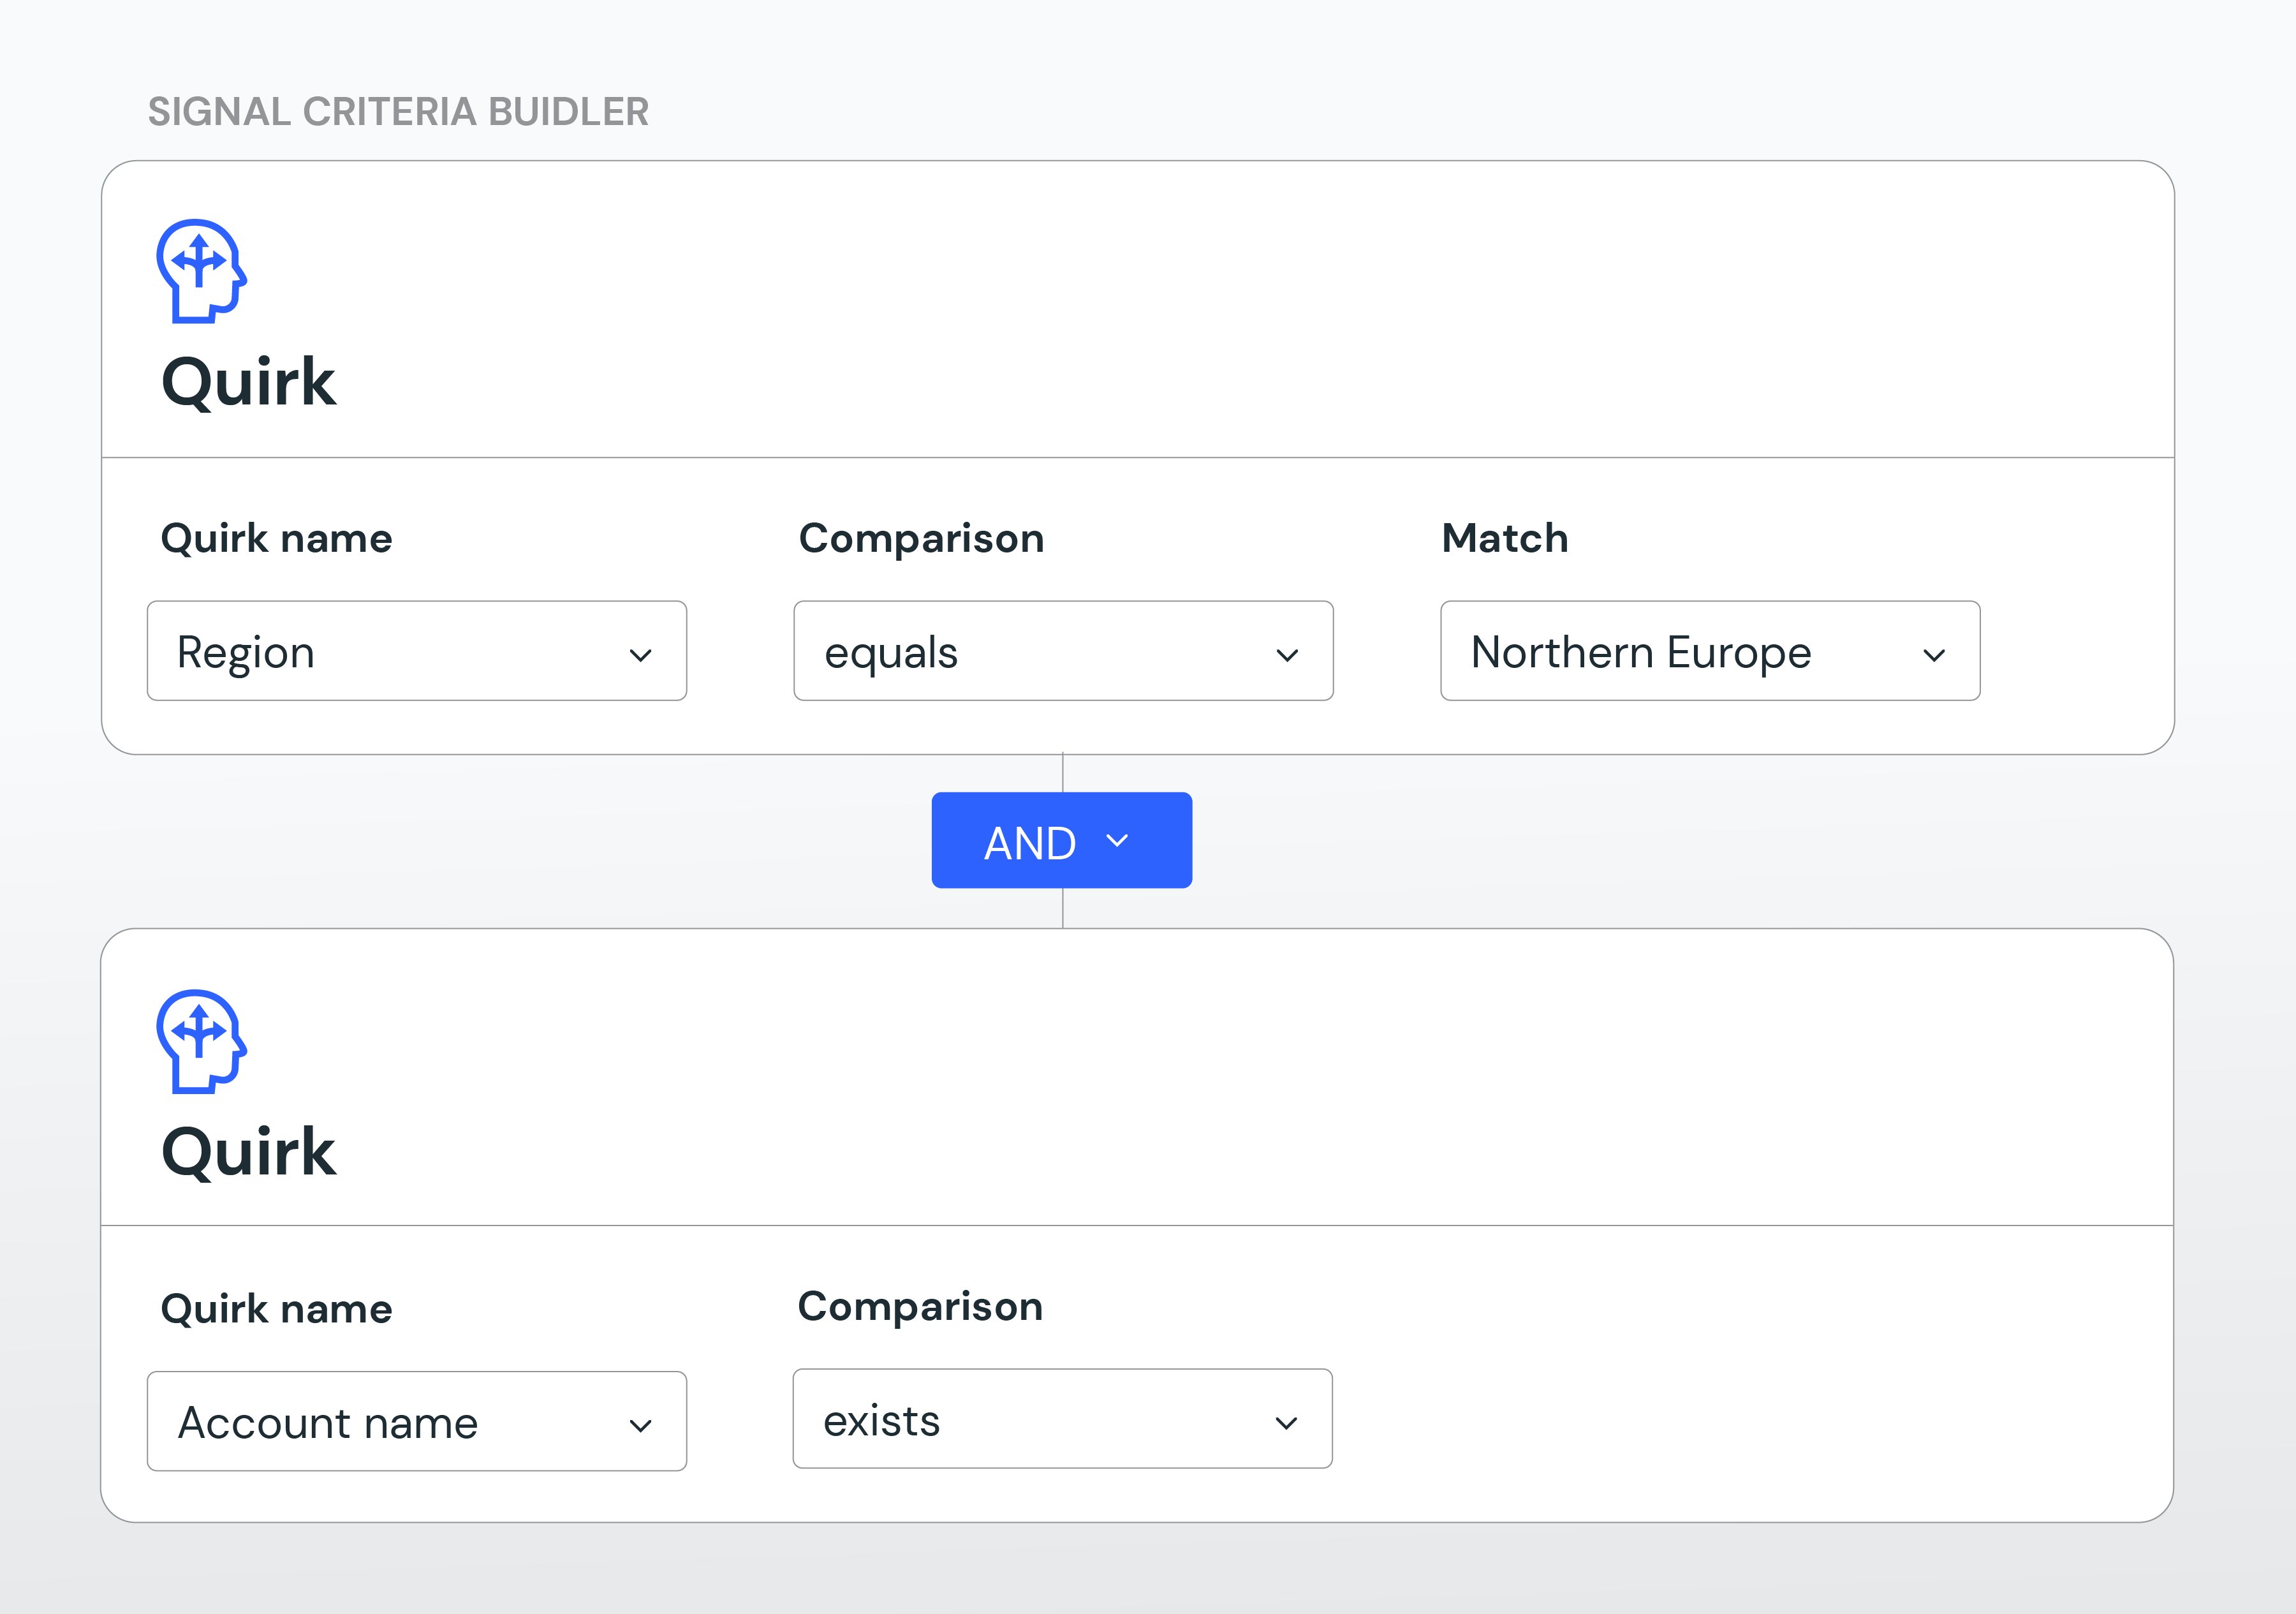Click the Match label above Northern Europe
2296x1614 pixels.
(x=1504, y=537)
